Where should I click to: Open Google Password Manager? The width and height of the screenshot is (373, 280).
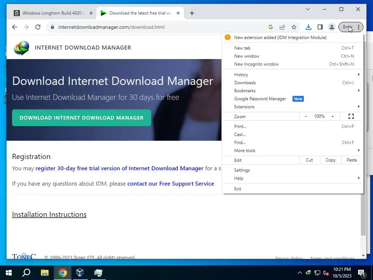pos(292,99)
